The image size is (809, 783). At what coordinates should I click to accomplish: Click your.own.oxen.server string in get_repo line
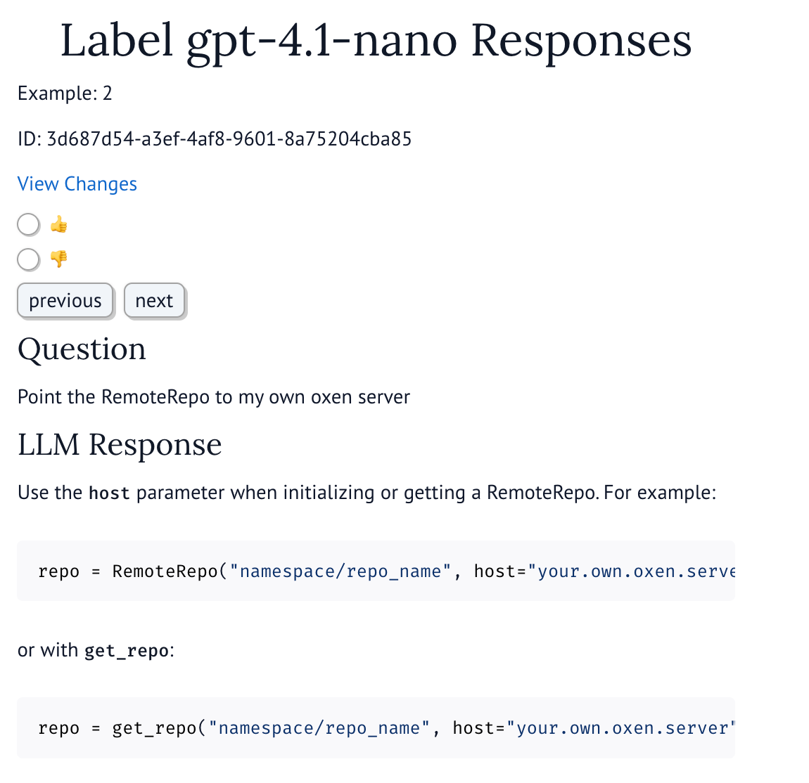(x=620, y=728)
